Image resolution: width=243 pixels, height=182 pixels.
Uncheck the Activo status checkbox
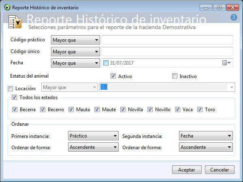113,76
